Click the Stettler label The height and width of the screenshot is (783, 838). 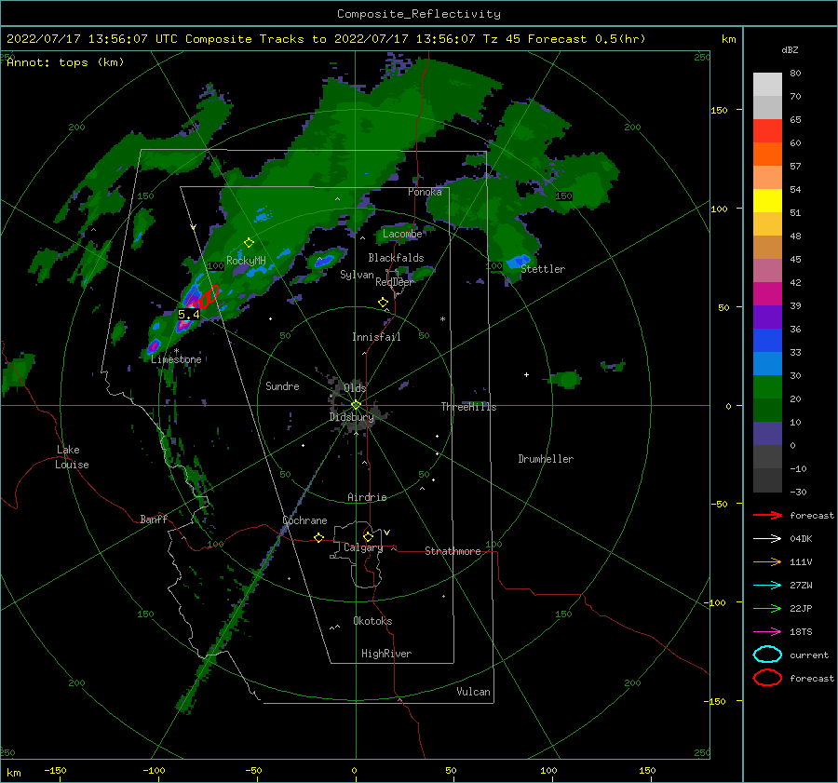point(543,269)
